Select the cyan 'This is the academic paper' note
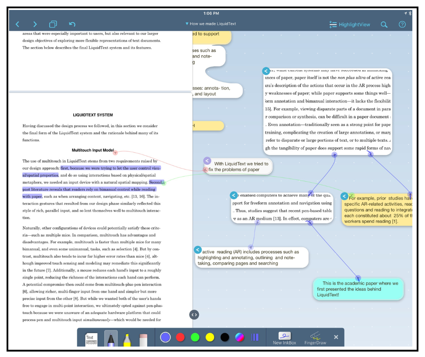Image resolution: width=425 pixels, height=357 pixels. (x=359, y=289)
